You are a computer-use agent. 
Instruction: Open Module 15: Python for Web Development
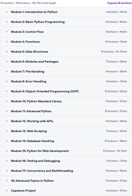coord(66,151)
